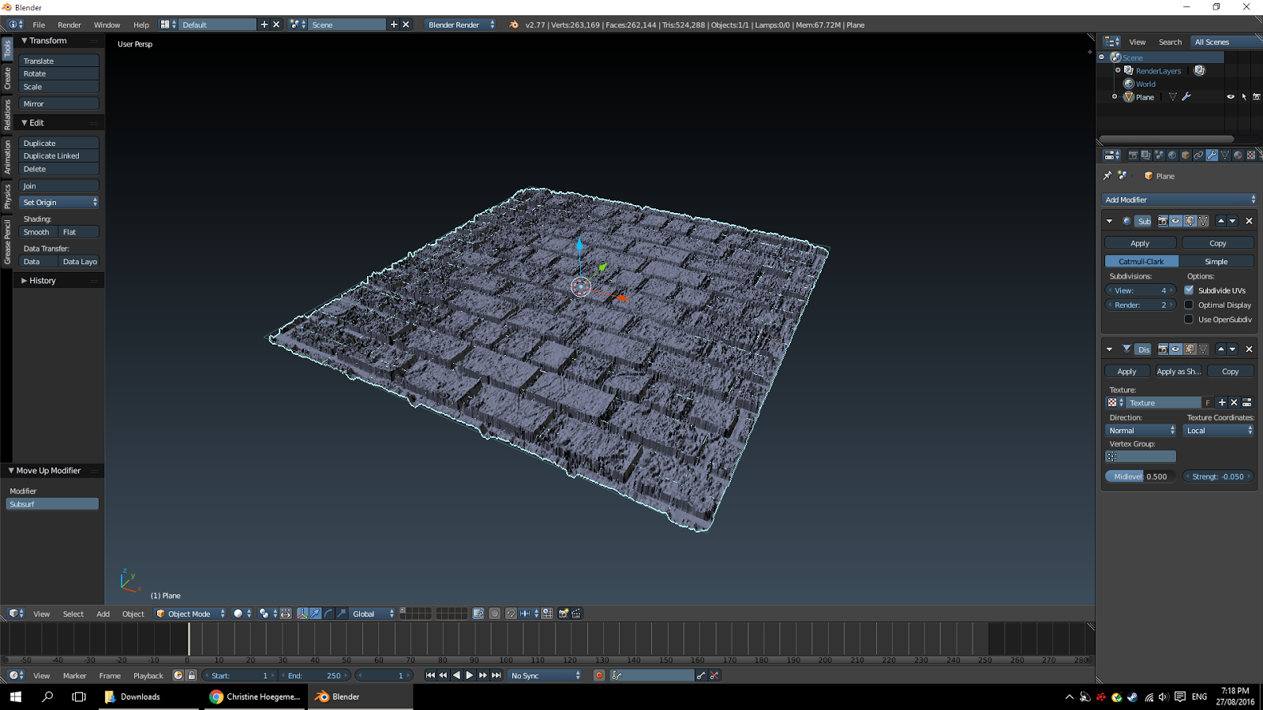The height and width of the screenshot is (710, 1263).
Task: Open the displace Direction Normal dropdown
Action: click(1141, 430)
